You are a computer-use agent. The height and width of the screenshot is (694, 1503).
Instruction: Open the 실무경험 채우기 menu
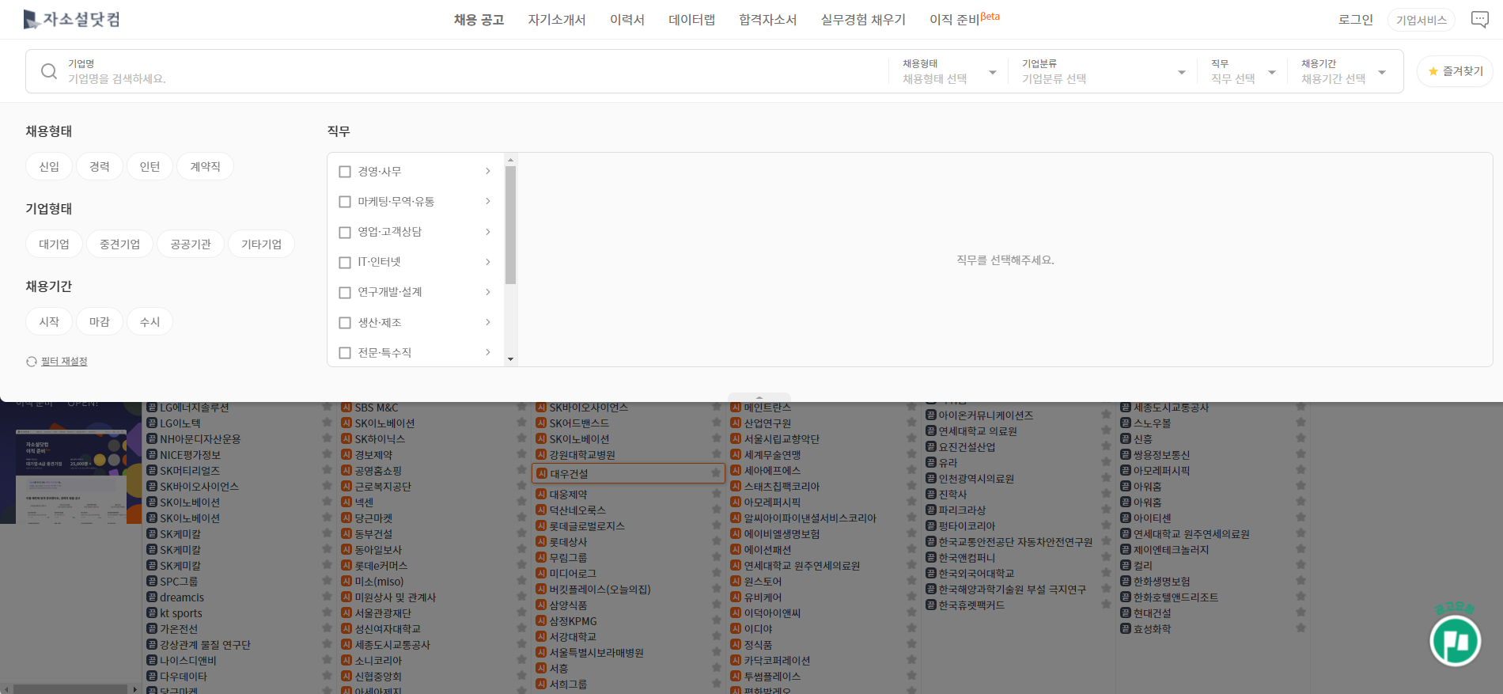click(863, 20)
